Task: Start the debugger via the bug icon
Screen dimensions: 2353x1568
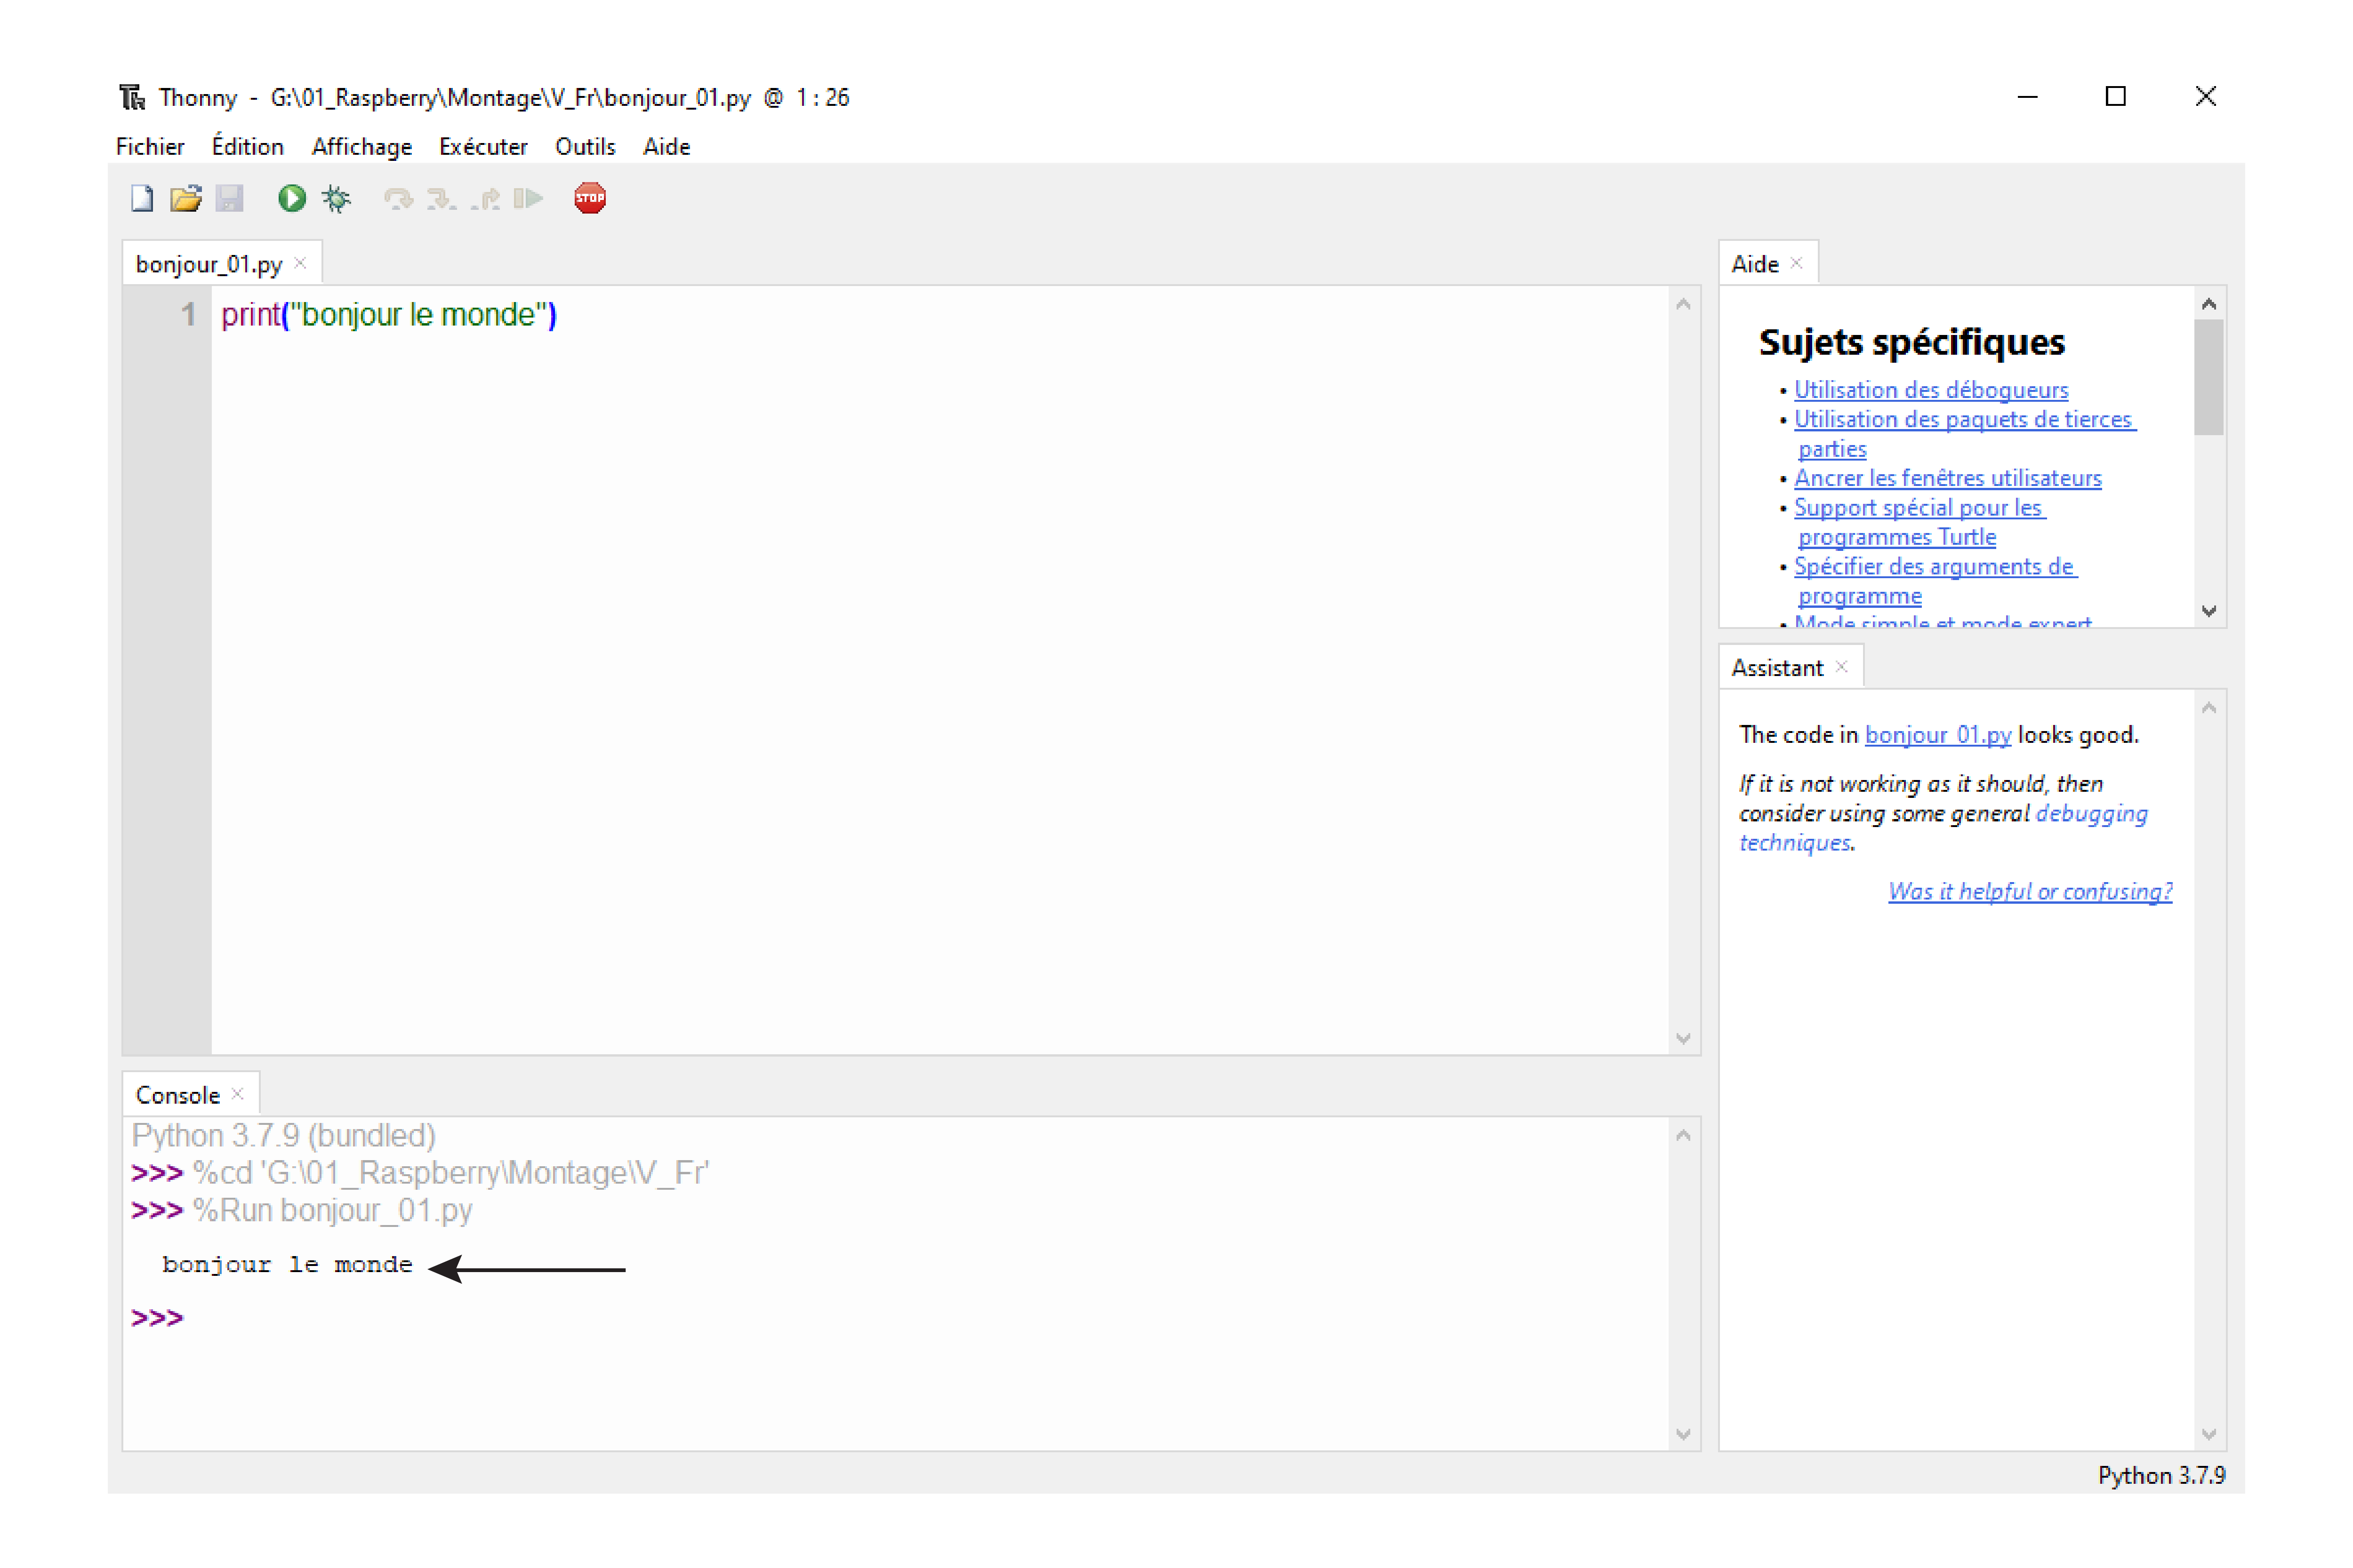Action: click(337, 198)
